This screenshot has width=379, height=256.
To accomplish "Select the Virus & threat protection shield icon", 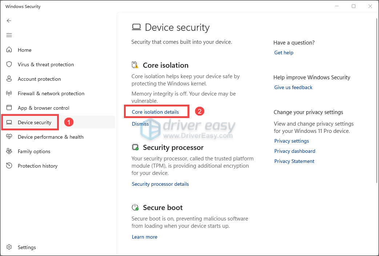I will (x=9, y=64).
